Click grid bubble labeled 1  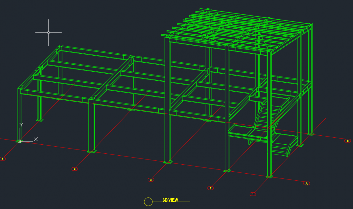tap(253, 194)
